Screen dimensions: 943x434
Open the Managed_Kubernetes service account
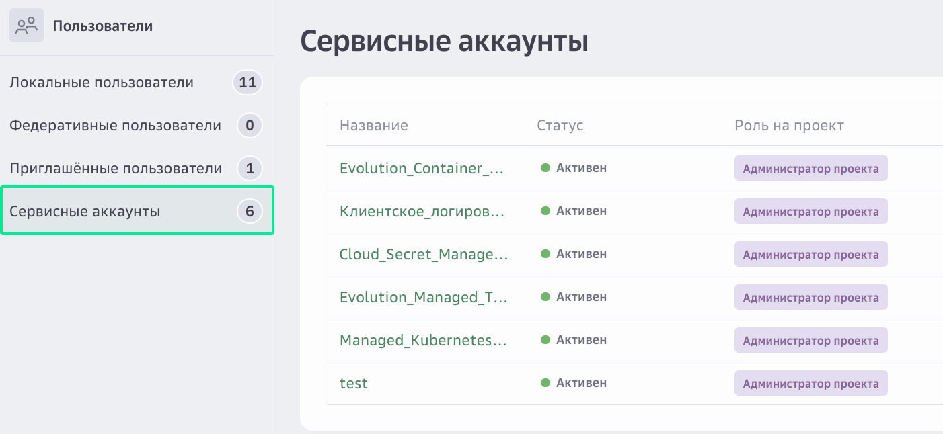point(424,340)
